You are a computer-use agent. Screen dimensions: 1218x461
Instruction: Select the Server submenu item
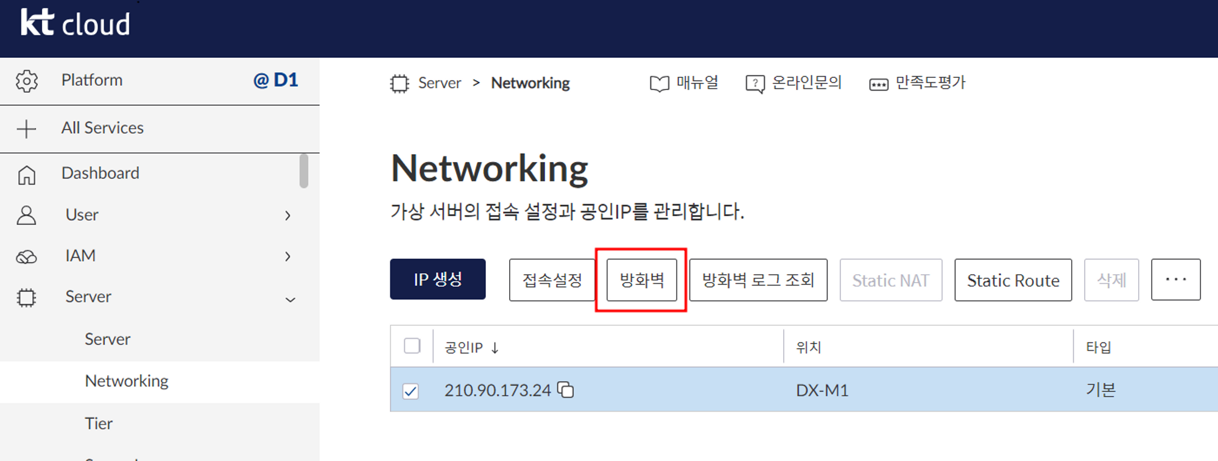click(x=108, y=339)
